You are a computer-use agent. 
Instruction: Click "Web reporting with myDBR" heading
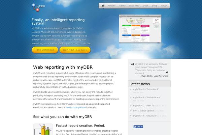pos(63,67)
